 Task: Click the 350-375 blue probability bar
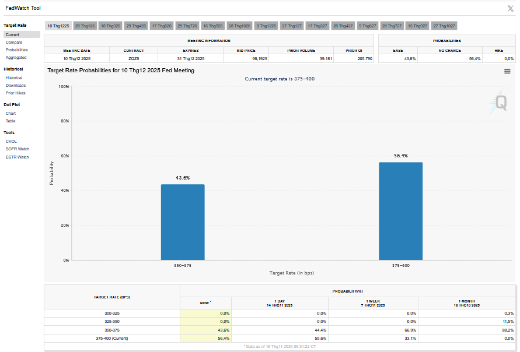(183, 222)
